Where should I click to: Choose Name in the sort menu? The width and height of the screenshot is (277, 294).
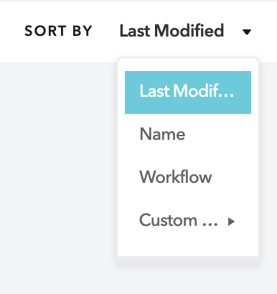click(188, 134)
